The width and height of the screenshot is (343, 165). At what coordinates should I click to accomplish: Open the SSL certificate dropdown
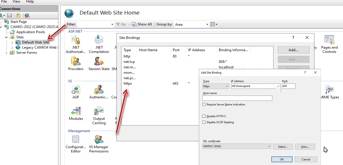tap(237, 147)
